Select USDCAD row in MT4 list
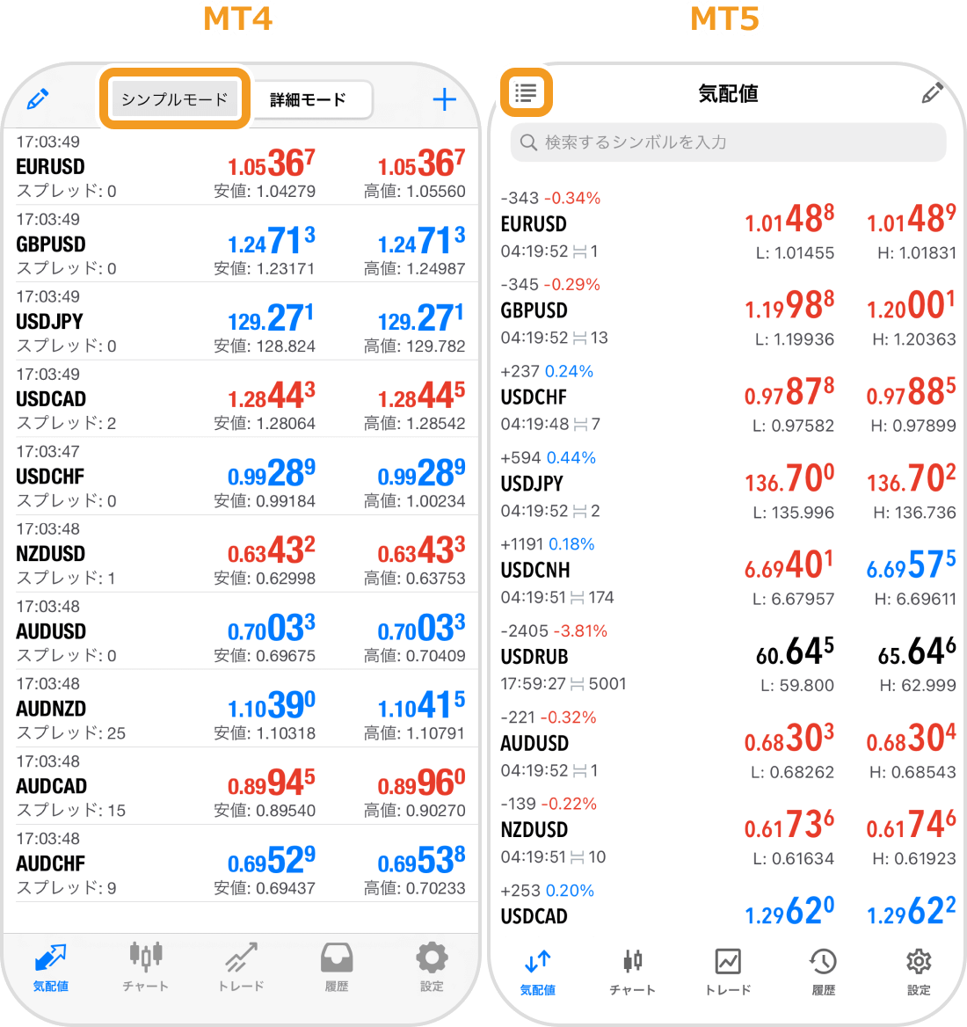Screen dimensions: 967x1027 tap(241, 398)
